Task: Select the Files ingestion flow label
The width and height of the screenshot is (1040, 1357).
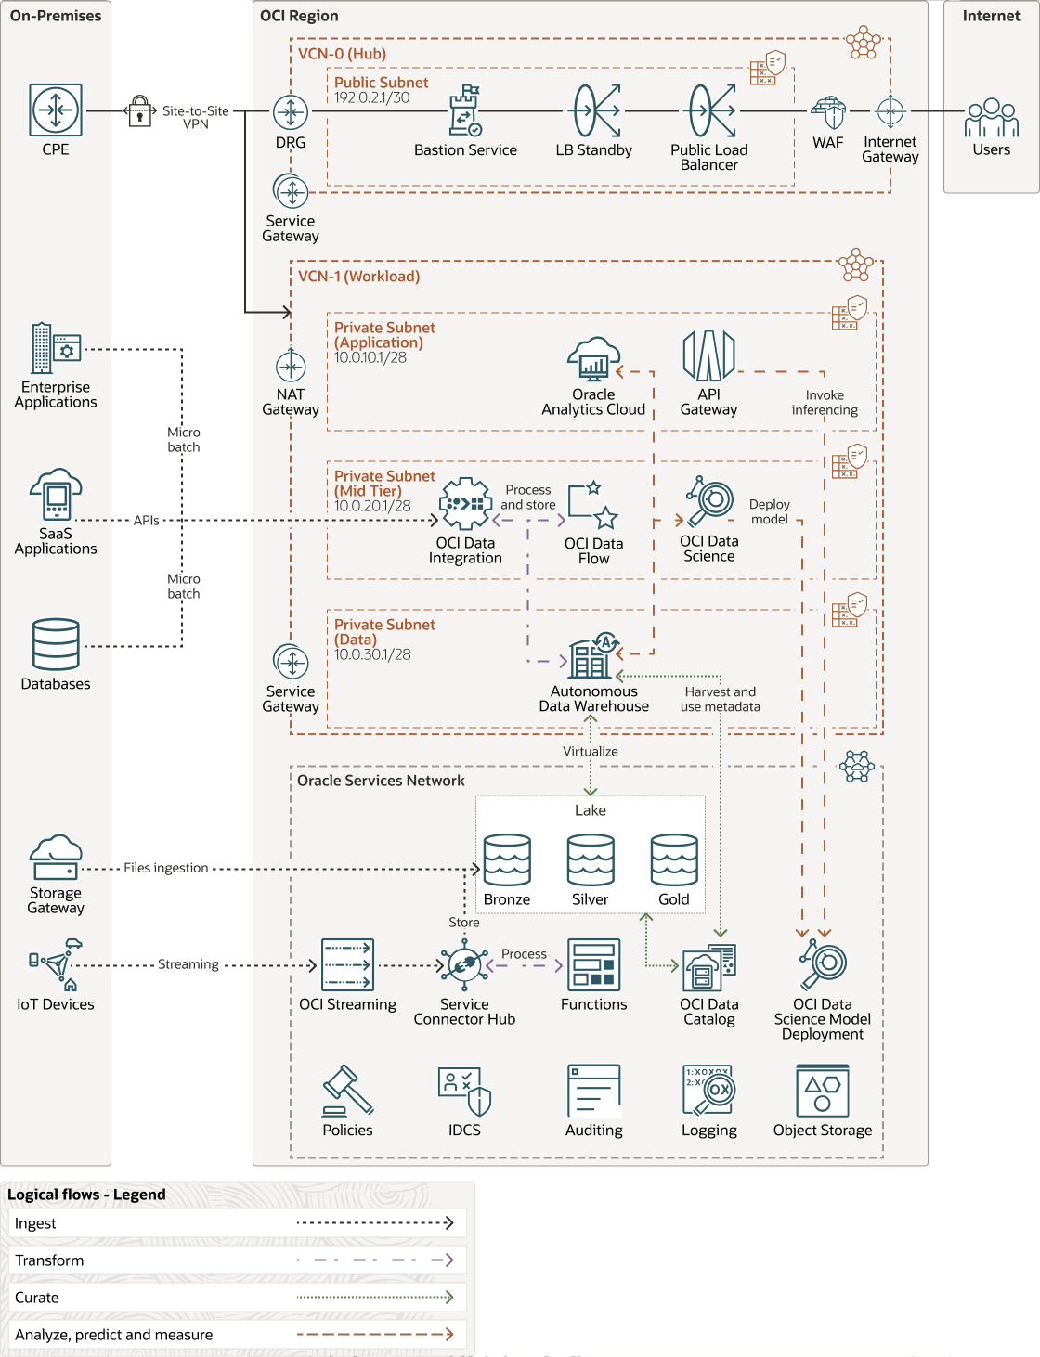Action: click(x=166, y=868)
